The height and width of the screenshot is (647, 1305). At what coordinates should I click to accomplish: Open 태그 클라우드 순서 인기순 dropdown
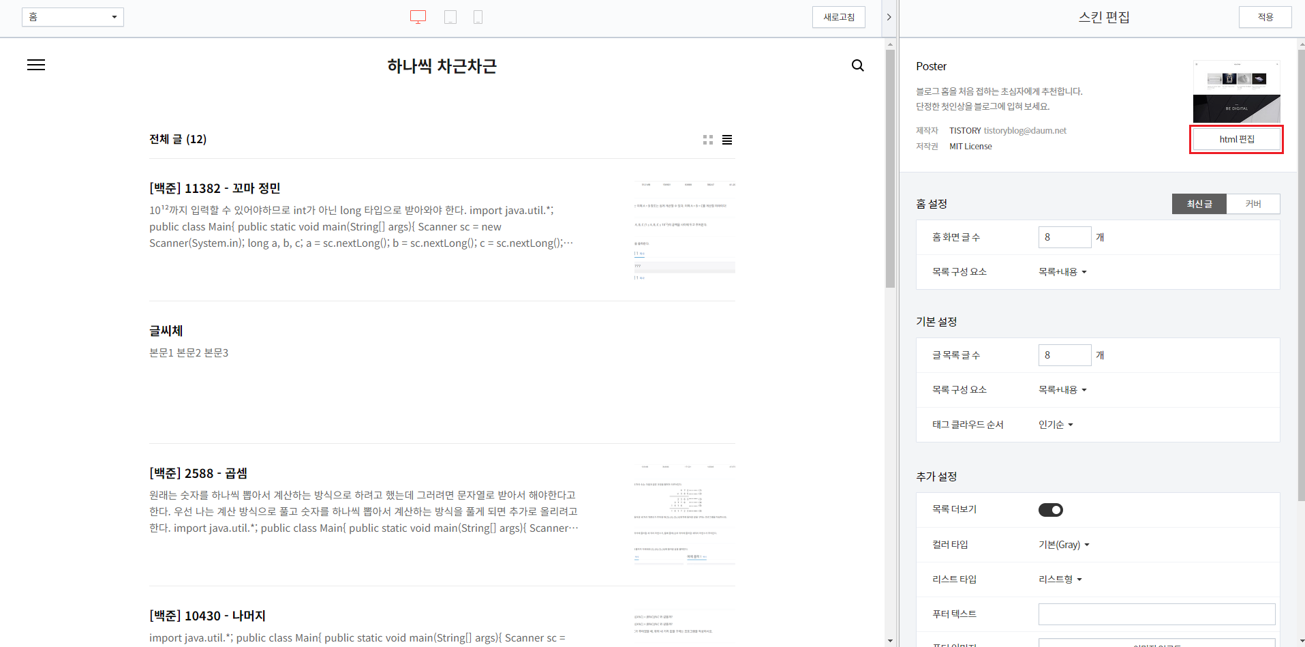(1056, 425)
